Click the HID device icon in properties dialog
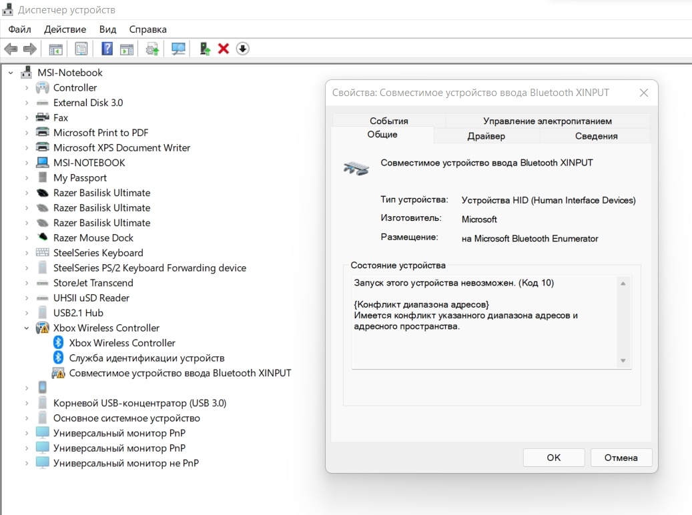692x515 pixels. click(x=356, y=168)
